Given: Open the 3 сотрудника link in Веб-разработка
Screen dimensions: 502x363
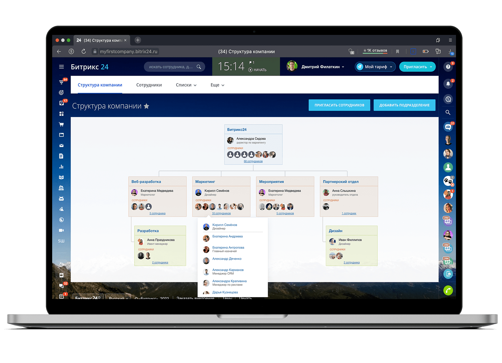Looking at the screenshot, I should click(x=157, y=213).
